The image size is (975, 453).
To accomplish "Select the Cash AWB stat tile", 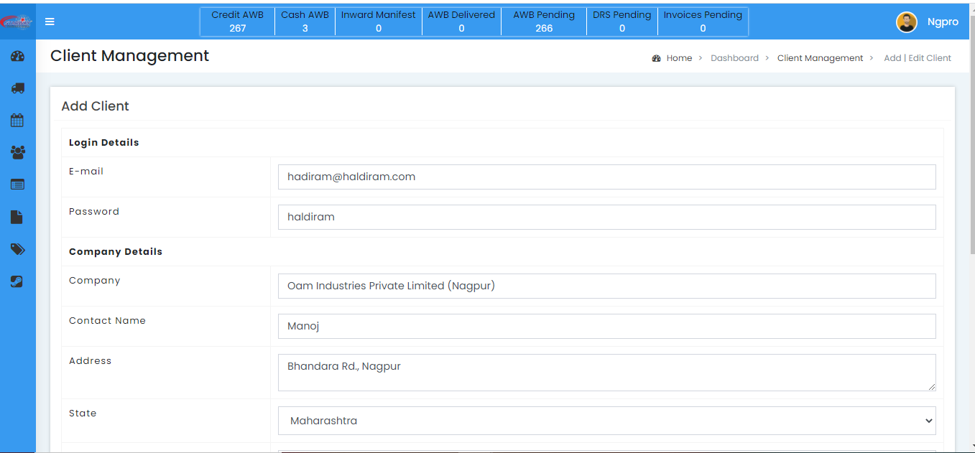I will click(x=305, y=22).
